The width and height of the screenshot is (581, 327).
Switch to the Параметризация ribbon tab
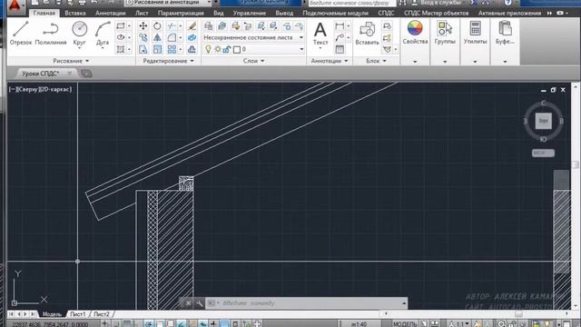click(181, 13)
